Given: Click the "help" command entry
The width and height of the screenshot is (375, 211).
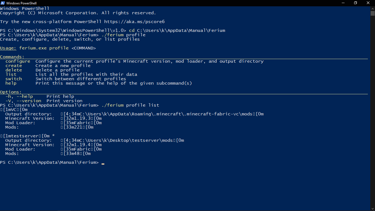Looking at the screenshot, I should tap(11, 83).
